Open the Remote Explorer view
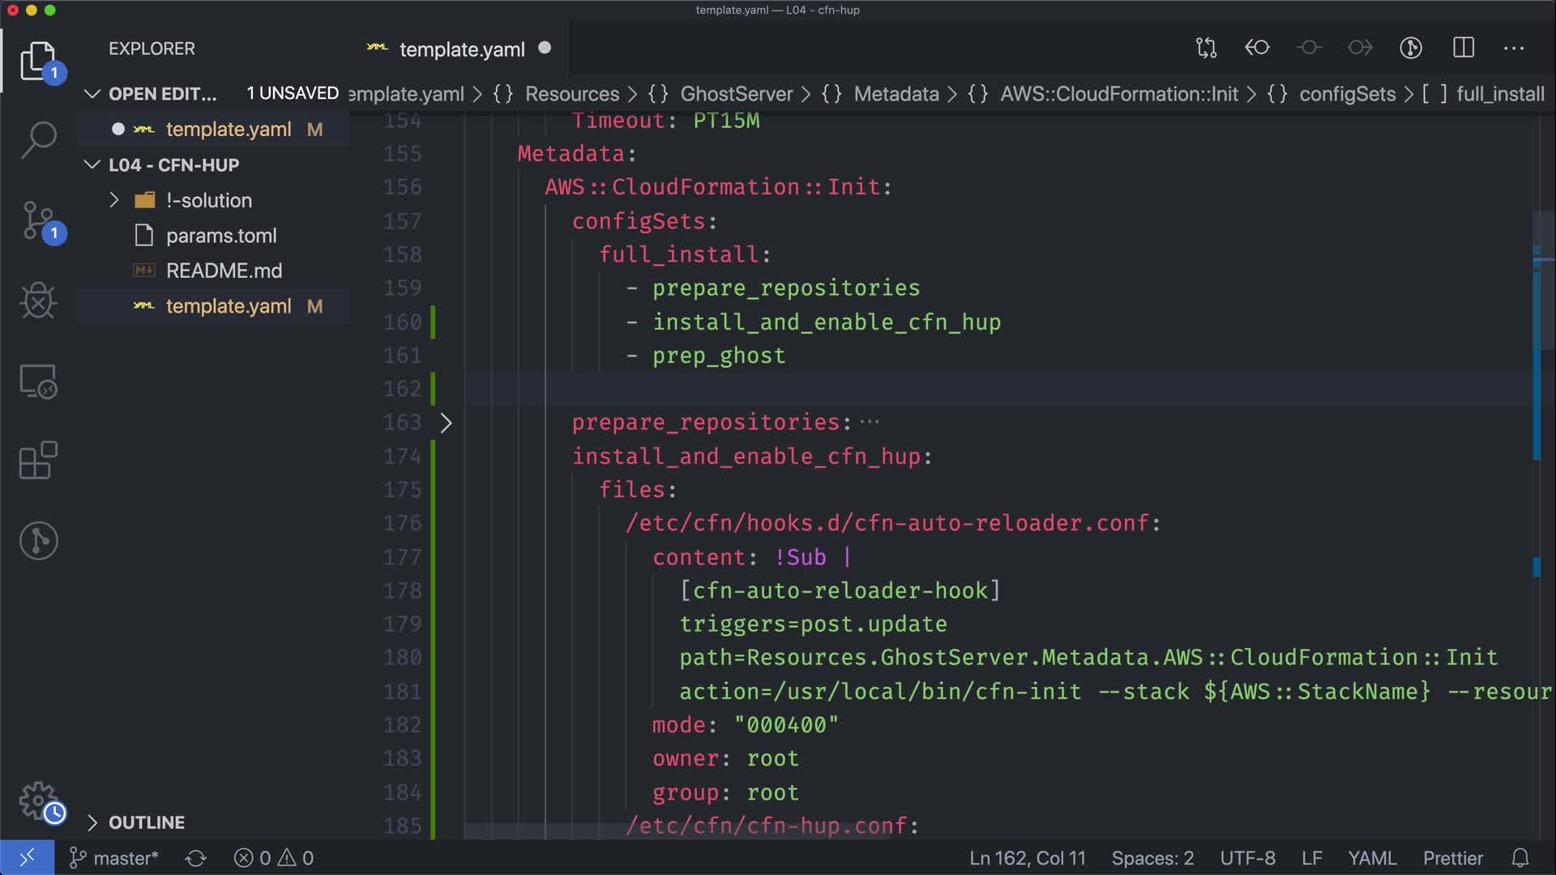The width and height of the screenshot is (1556, 875). [x=38, y=381]
